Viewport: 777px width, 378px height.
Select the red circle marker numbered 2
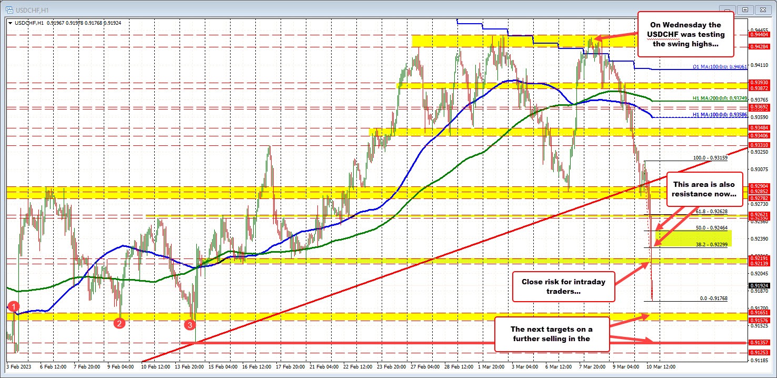(x=119, y=323)
